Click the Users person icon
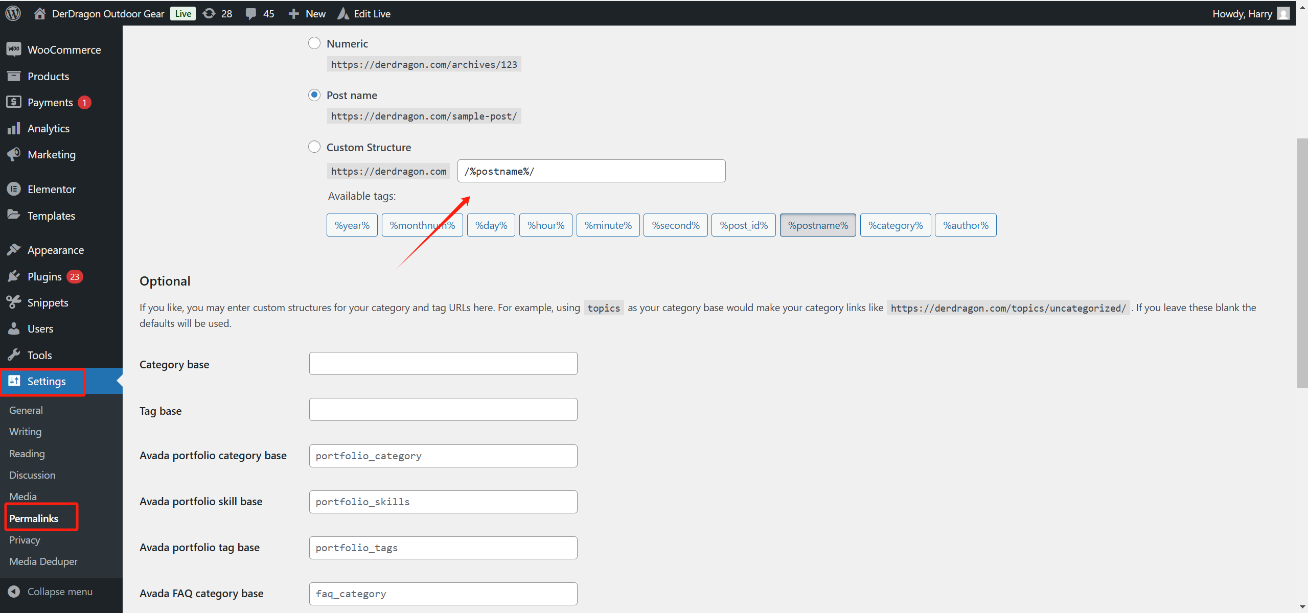Image resolution: width=1308 pixels, height=613 pixels. (14, 328)
